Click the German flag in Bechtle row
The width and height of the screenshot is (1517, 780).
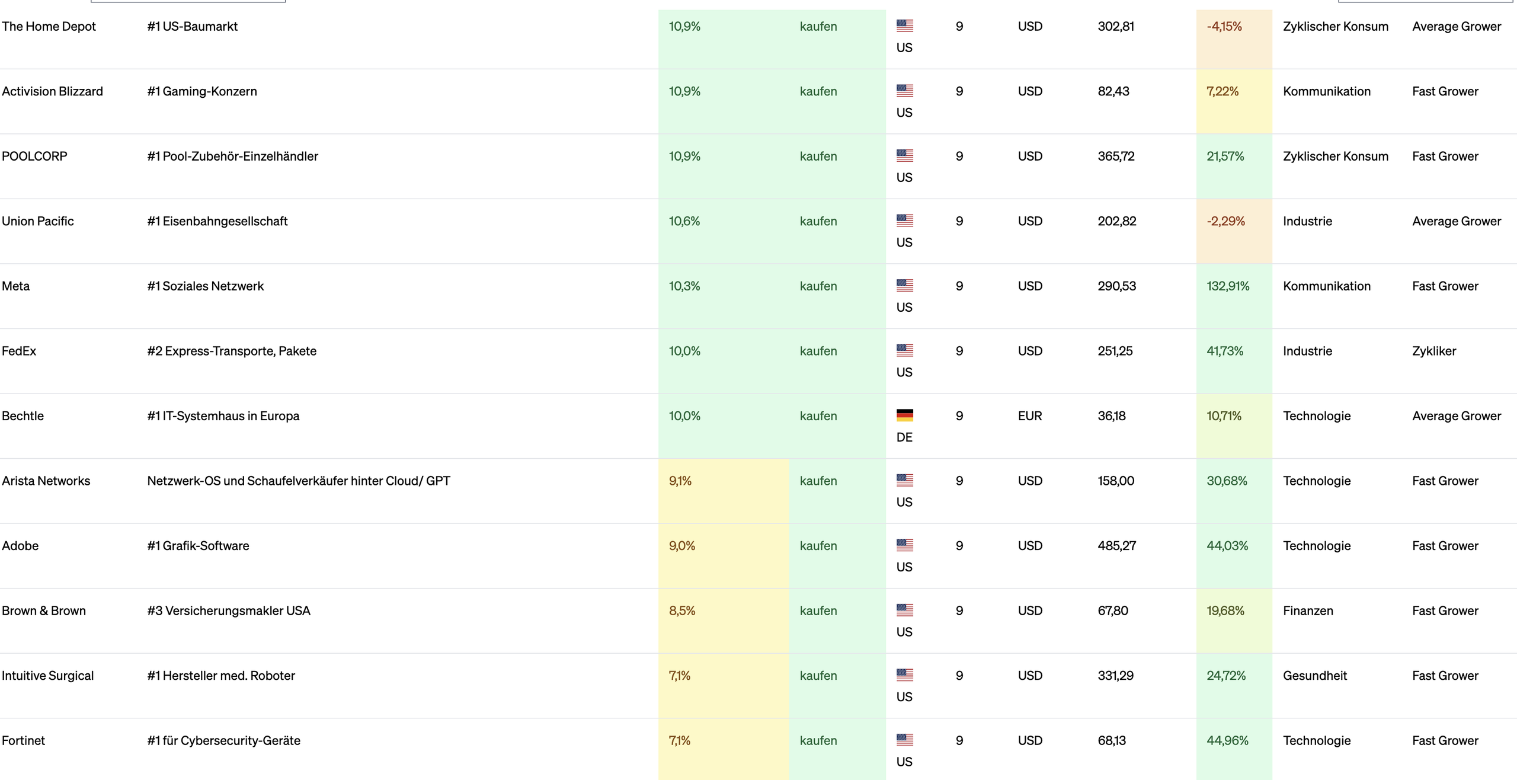904,415
